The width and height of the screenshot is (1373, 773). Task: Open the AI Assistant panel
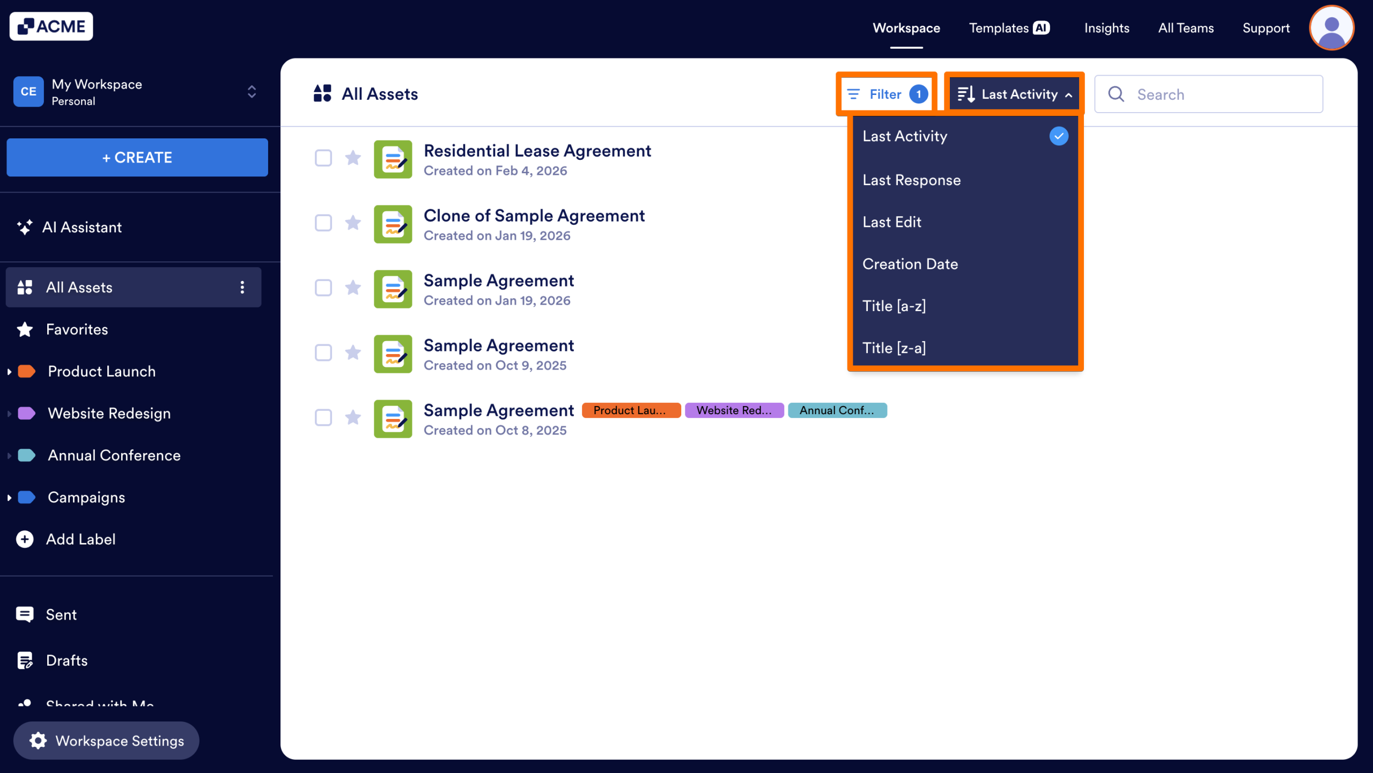(82, 227)
